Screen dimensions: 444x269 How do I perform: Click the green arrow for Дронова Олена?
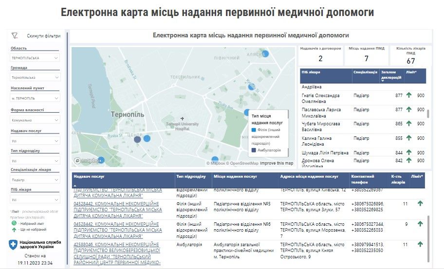409,160
